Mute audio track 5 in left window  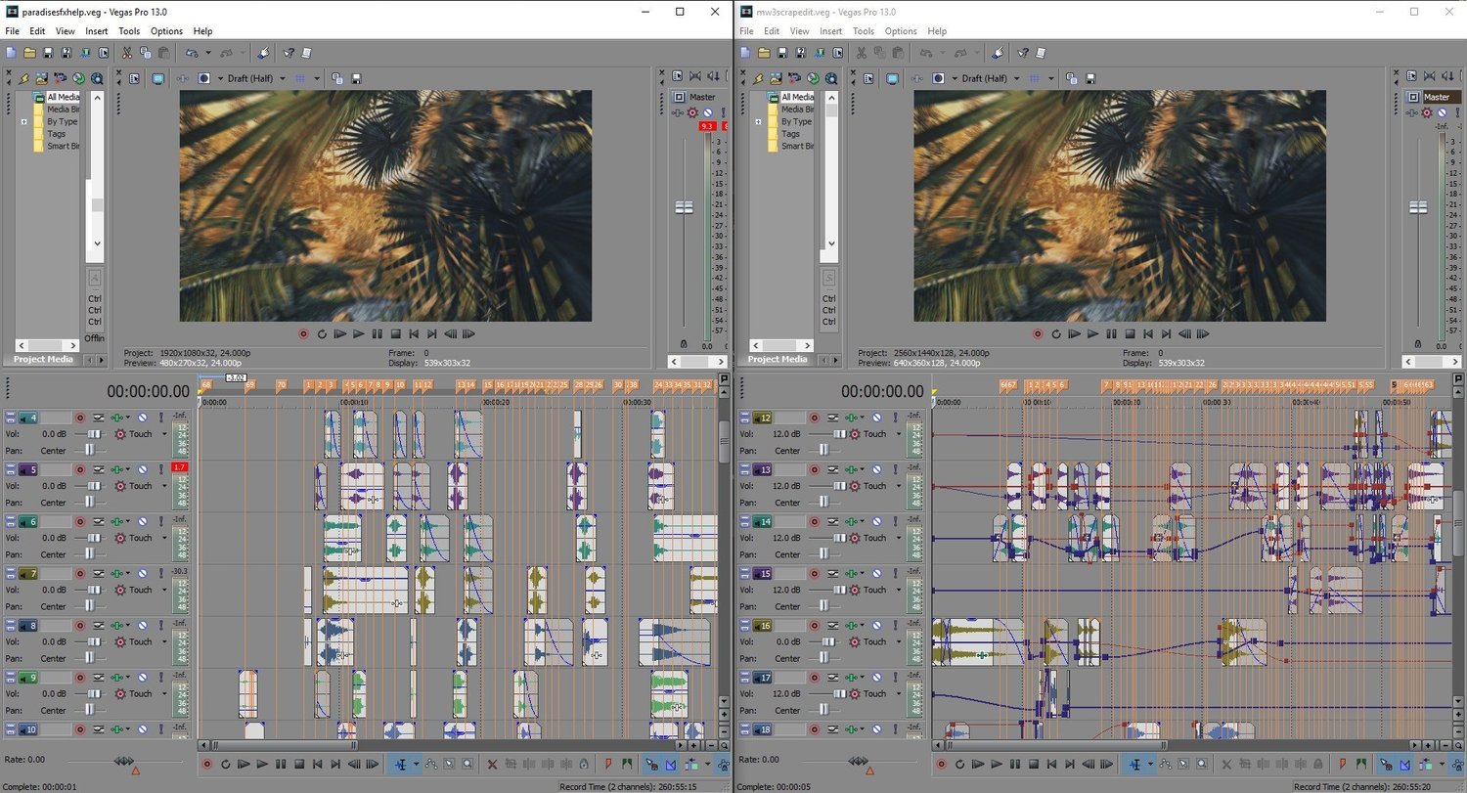click(143, 470)
